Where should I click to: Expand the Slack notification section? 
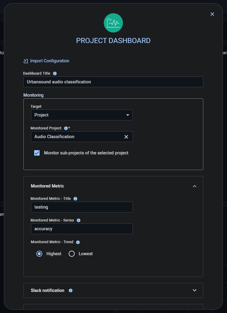tap(195, 290)
